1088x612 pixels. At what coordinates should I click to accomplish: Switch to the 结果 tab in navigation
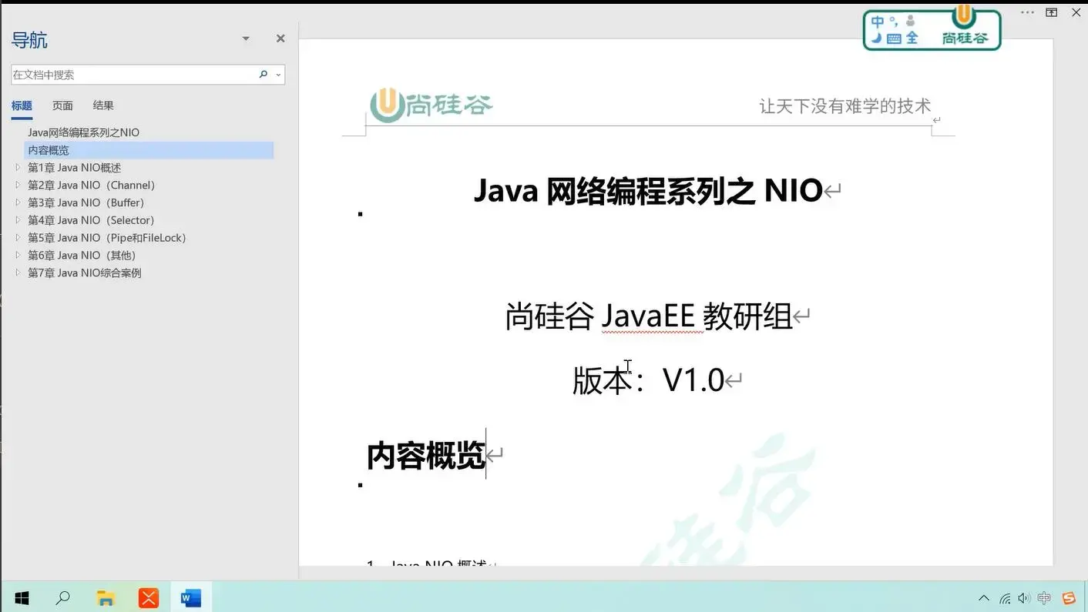tap(102, 105)
